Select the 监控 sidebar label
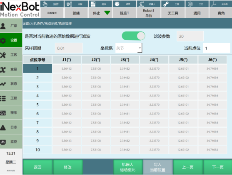The image size is (232, 175). (x=14, y=142)
